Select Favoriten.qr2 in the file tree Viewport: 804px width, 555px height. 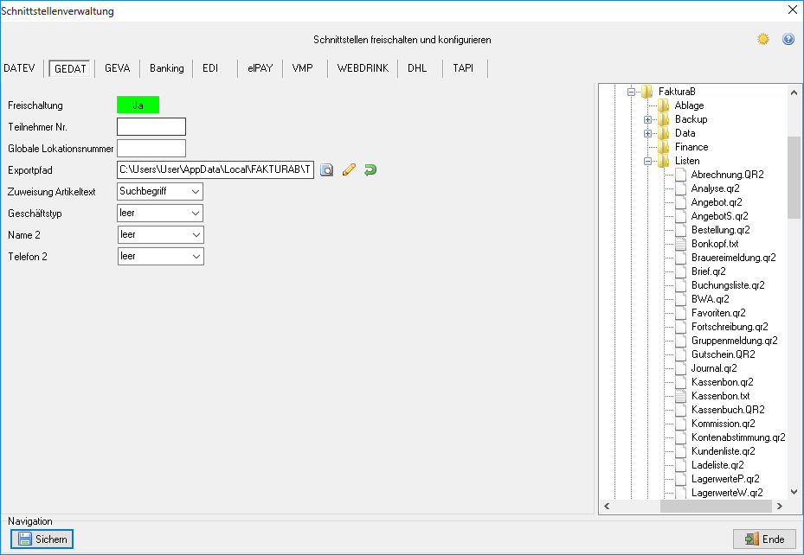tap(718, 313)
